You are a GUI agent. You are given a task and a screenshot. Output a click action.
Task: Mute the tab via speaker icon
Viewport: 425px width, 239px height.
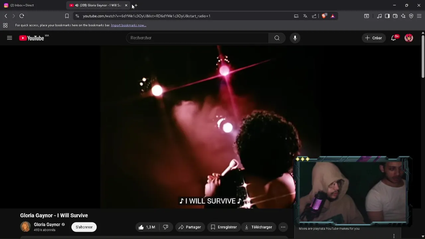pyautogui.click(x=77, y=5)
